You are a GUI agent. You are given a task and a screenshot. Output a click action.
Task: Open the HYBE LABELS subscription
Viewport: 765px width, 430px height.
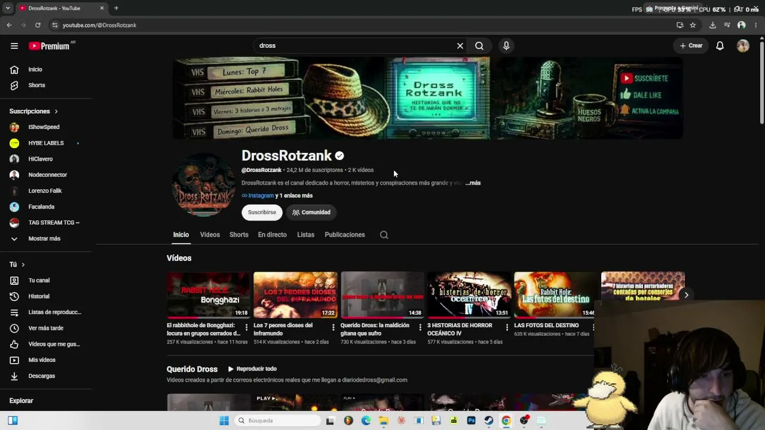pyautogui.click(x=46, y=143)
